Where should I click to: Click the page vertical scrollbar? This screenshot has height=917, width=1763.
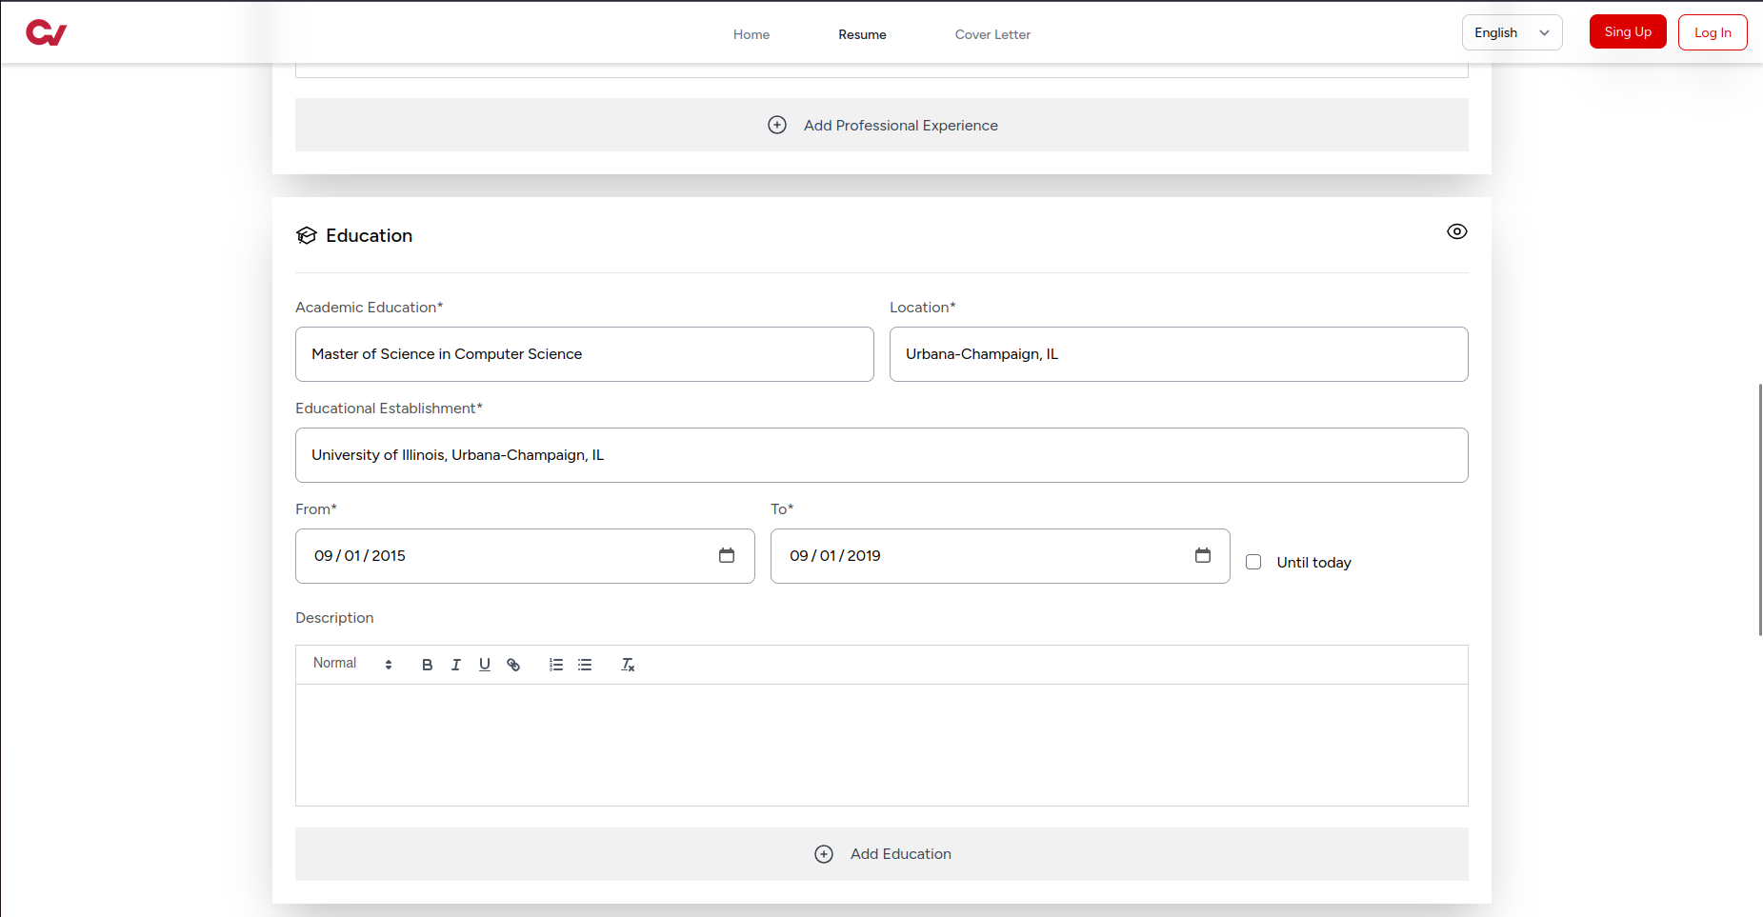[x=1759, y=509]
